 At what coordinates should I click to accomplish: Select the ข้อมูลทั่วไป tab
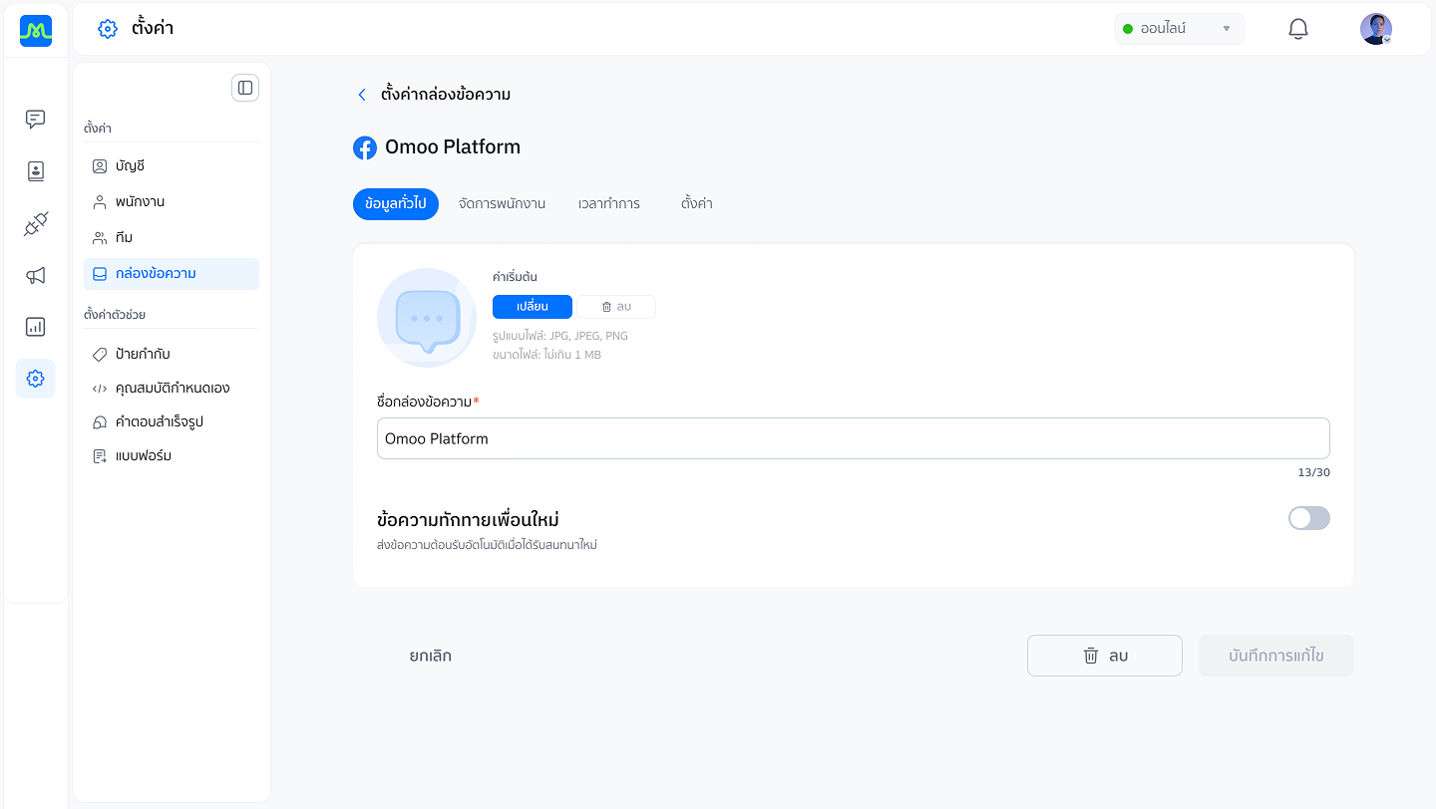point(396,204)
